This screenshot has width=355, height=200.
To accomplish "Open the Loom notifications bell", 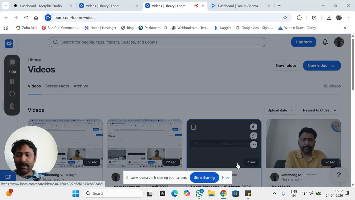I will (x=325, y=42).
